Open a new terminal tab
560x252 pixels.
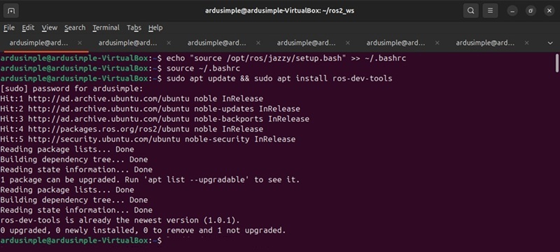[11, 10]
